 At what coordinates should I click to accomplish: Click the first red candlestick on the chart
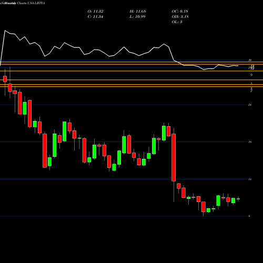coord(5,79)
